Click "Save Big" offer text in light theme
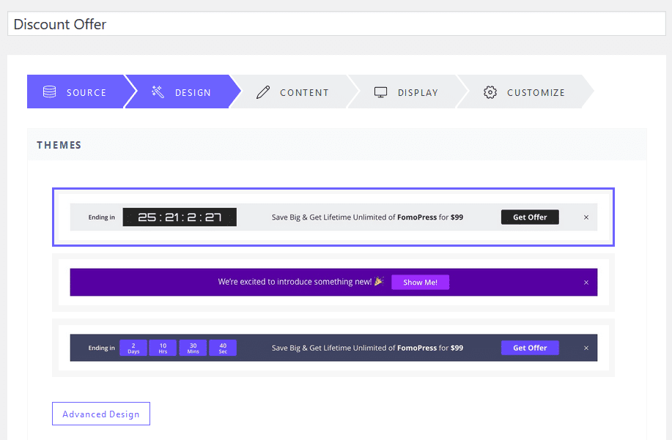Screen dimensions: 672x440 (x=367, y=217)
